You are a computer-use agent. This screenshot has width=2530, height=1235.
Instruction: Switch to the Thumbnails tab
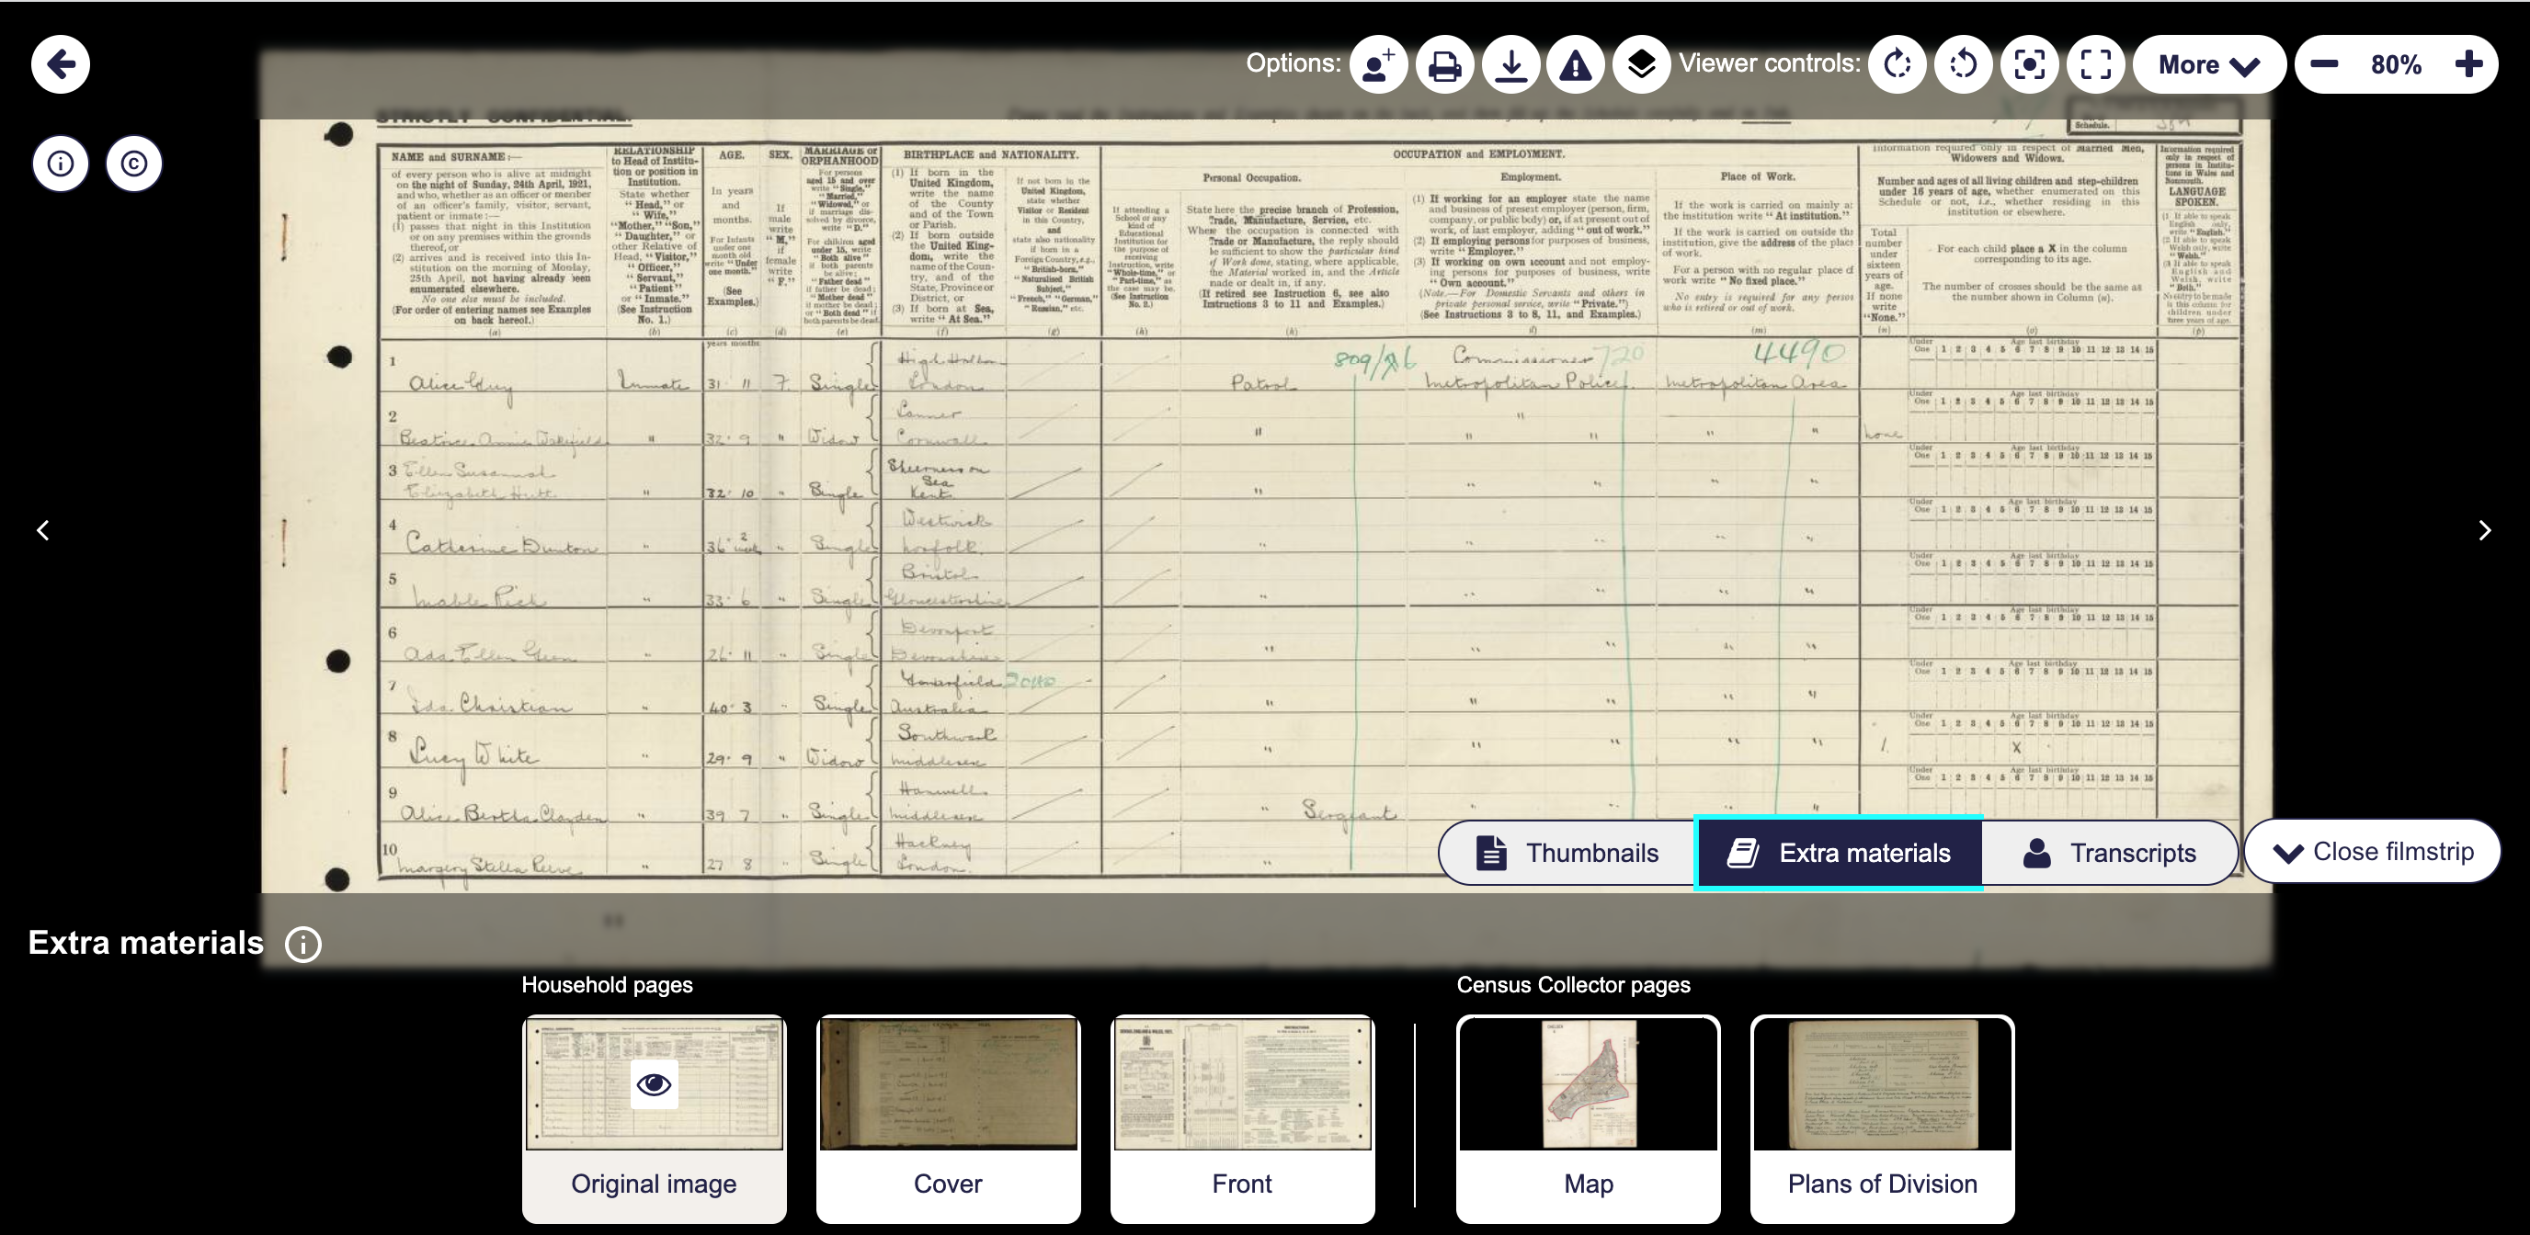[x=1567, y=852]
